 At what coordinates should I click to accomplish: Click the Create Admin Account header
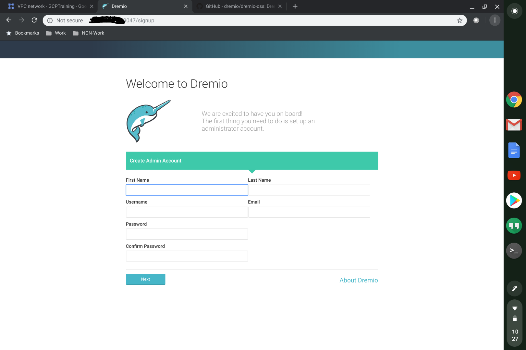252,161
